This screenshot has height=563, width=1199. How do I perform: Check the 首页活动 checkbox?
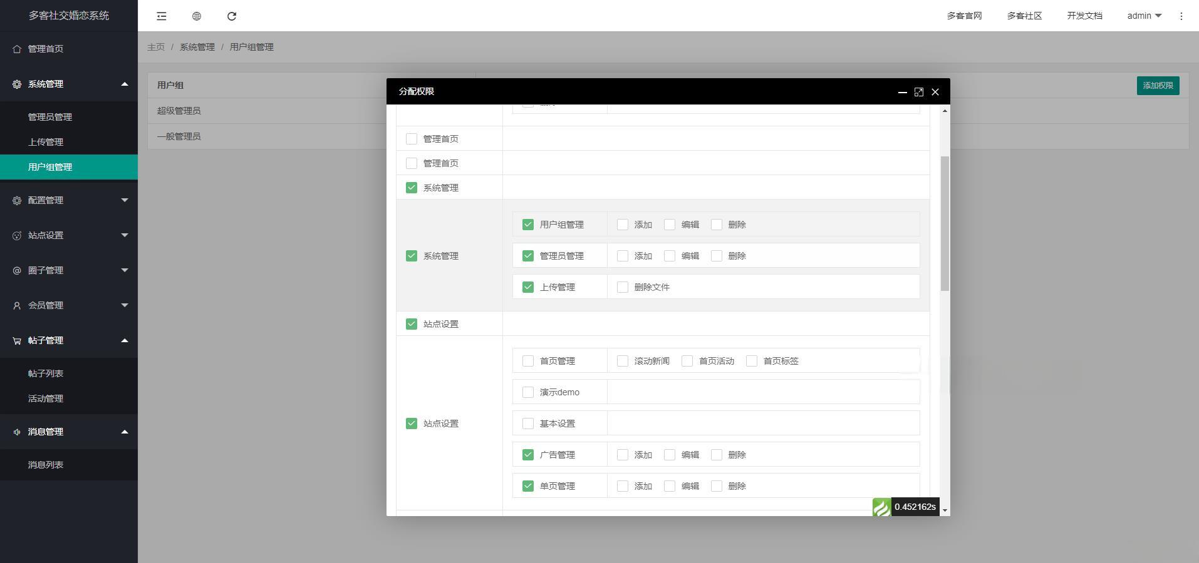687,361
